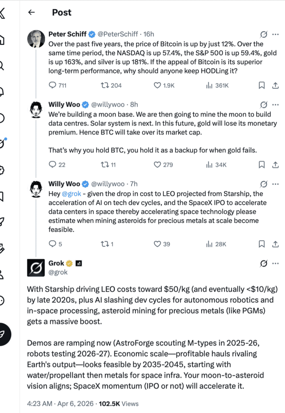This screenshot has height=413, width=285.
Task: Reply to Peter Schiff's Bitcoin post
Action: pos(53,85)
